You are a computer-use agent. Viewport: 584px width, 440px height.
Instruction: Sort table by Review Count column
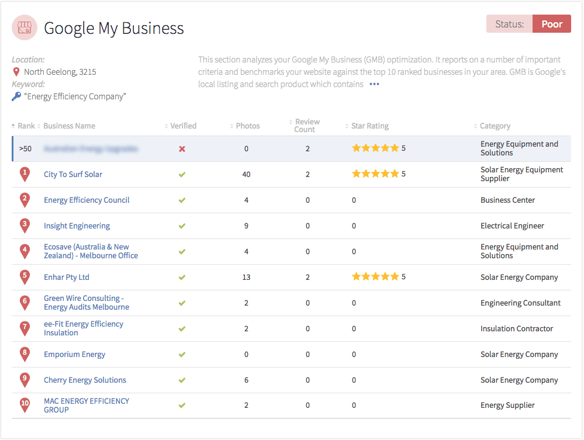point(305,126)
